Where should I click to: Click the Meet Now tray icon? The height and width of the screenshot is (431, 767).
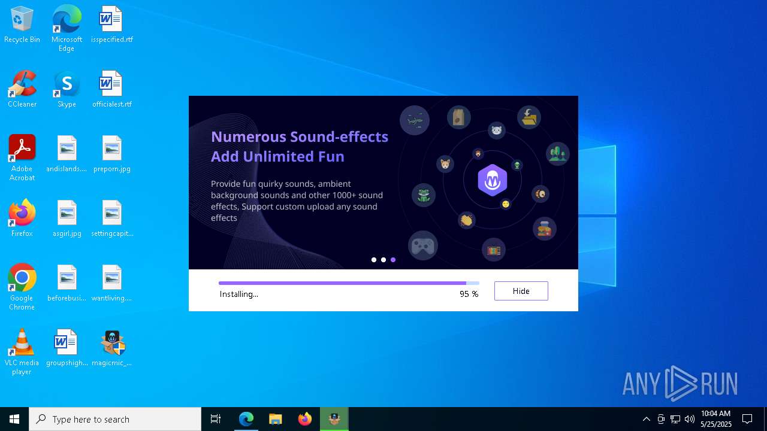tap(661, 419)
